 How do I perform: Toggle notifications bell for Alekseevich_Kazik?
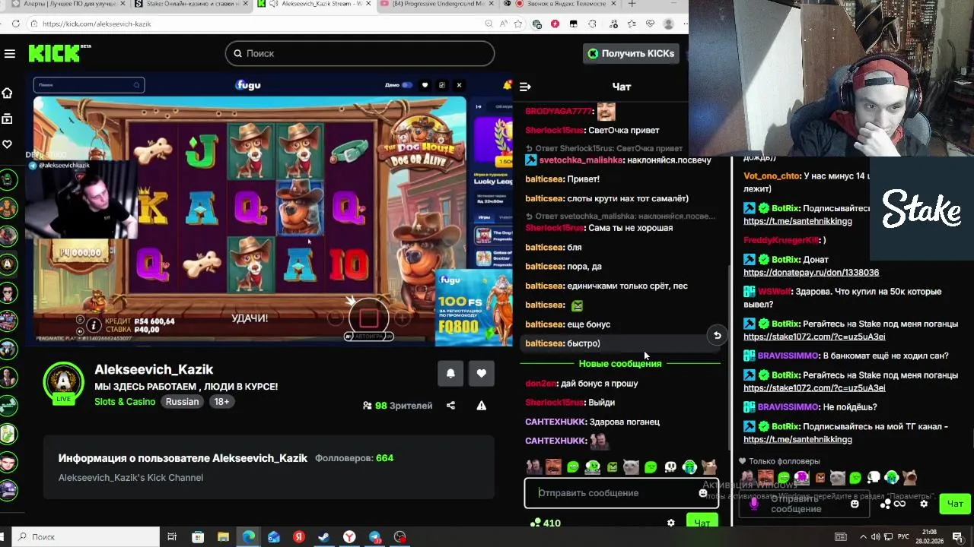(450, 373)
